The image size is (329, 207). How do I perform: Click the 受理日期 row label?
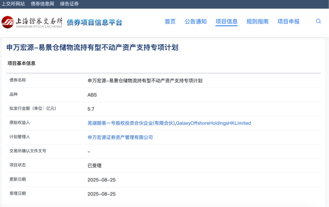(18, 193)
